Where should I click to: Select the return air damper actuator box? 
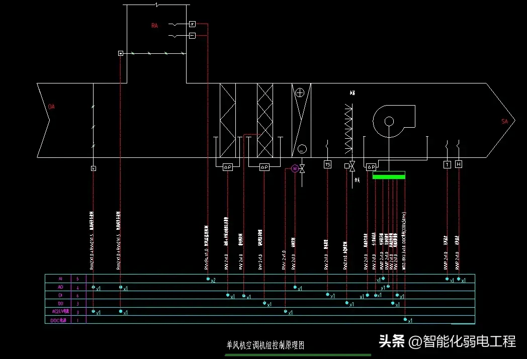click(120, 53)
